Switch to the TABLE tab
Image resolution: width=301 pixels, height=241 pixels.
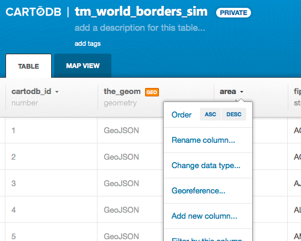click(x=28, y=66)
